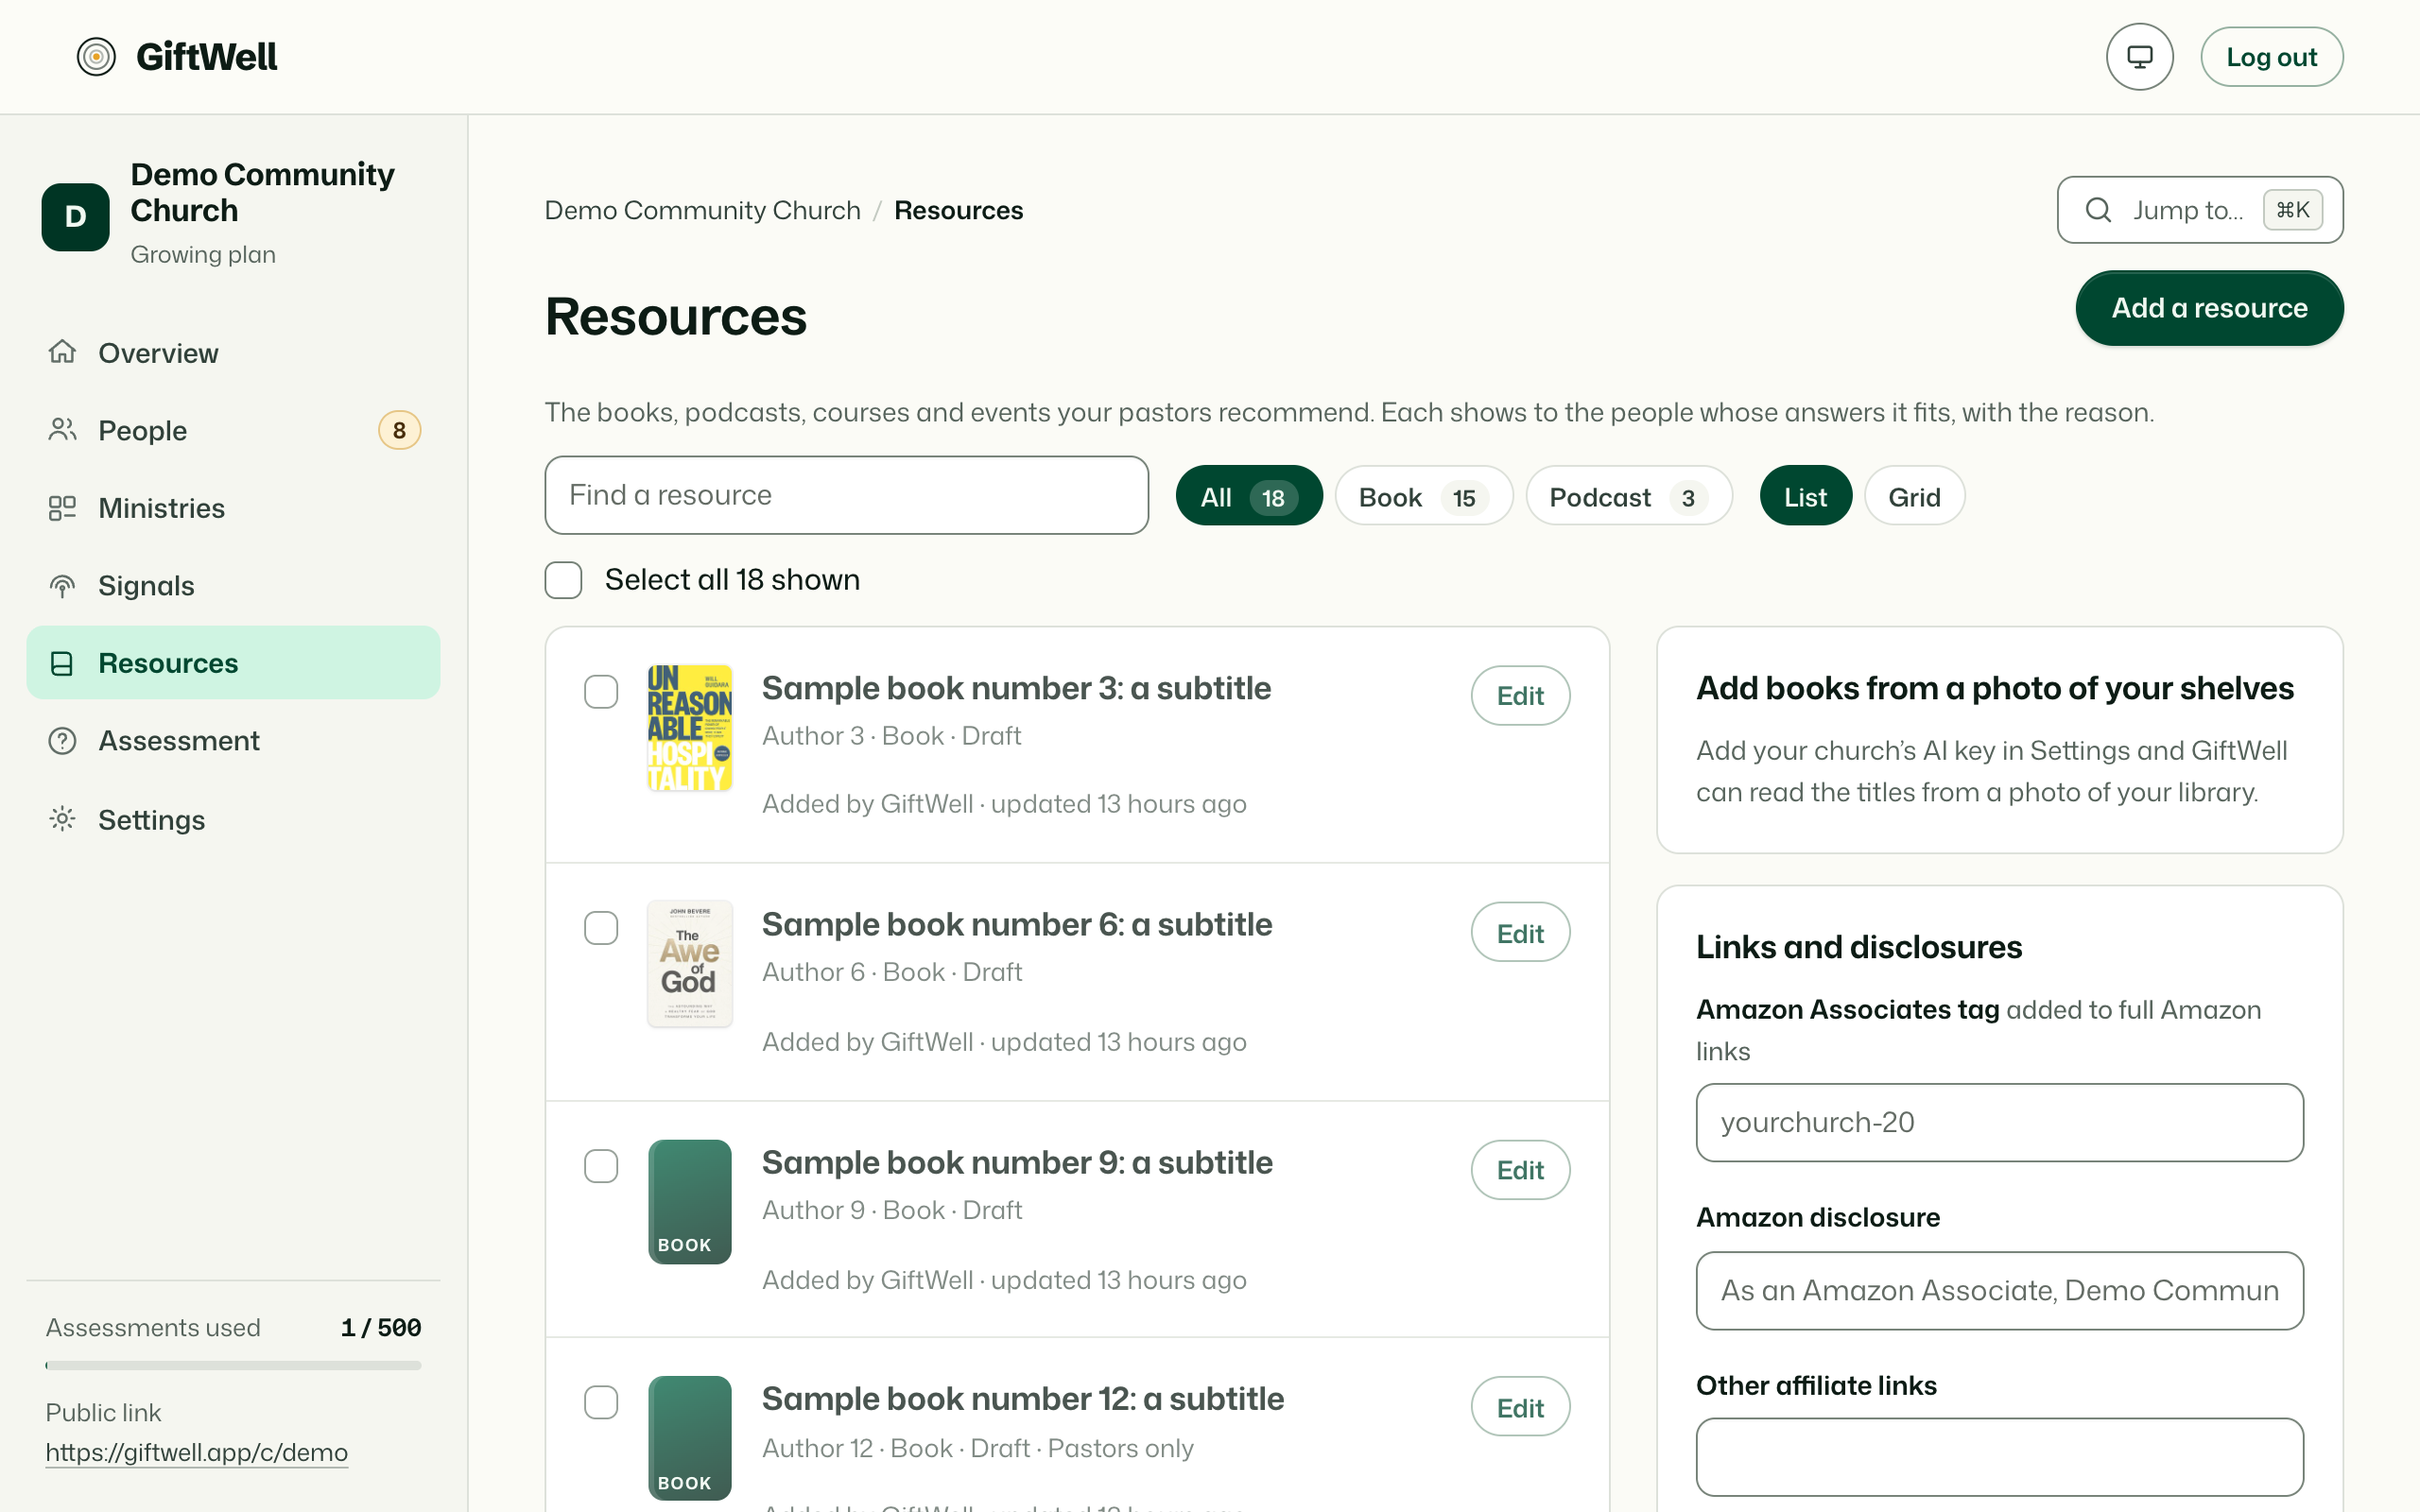Click the Amazon disclosure text field

[1999, 1290]
